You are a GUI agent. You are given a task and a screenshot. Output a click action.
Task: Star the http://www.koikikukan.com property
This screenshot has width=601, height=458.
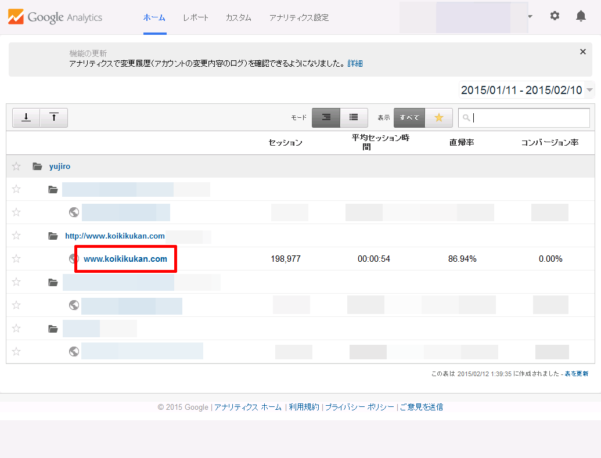[x=16, y=235]
